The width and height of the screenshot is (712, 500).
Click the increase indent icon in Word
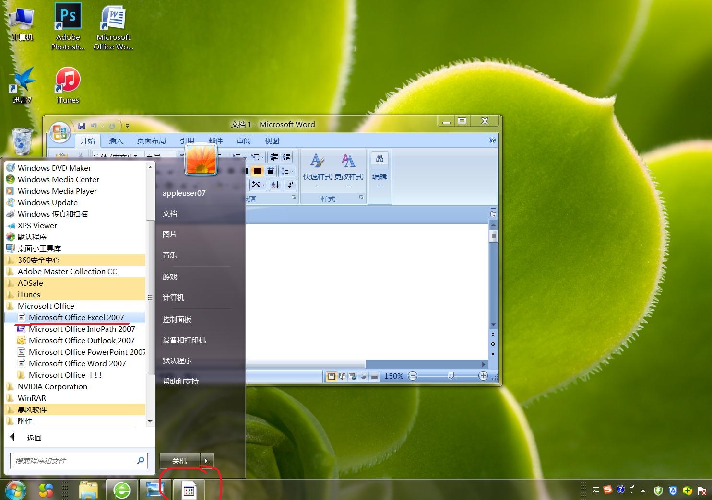click(287, 157)
